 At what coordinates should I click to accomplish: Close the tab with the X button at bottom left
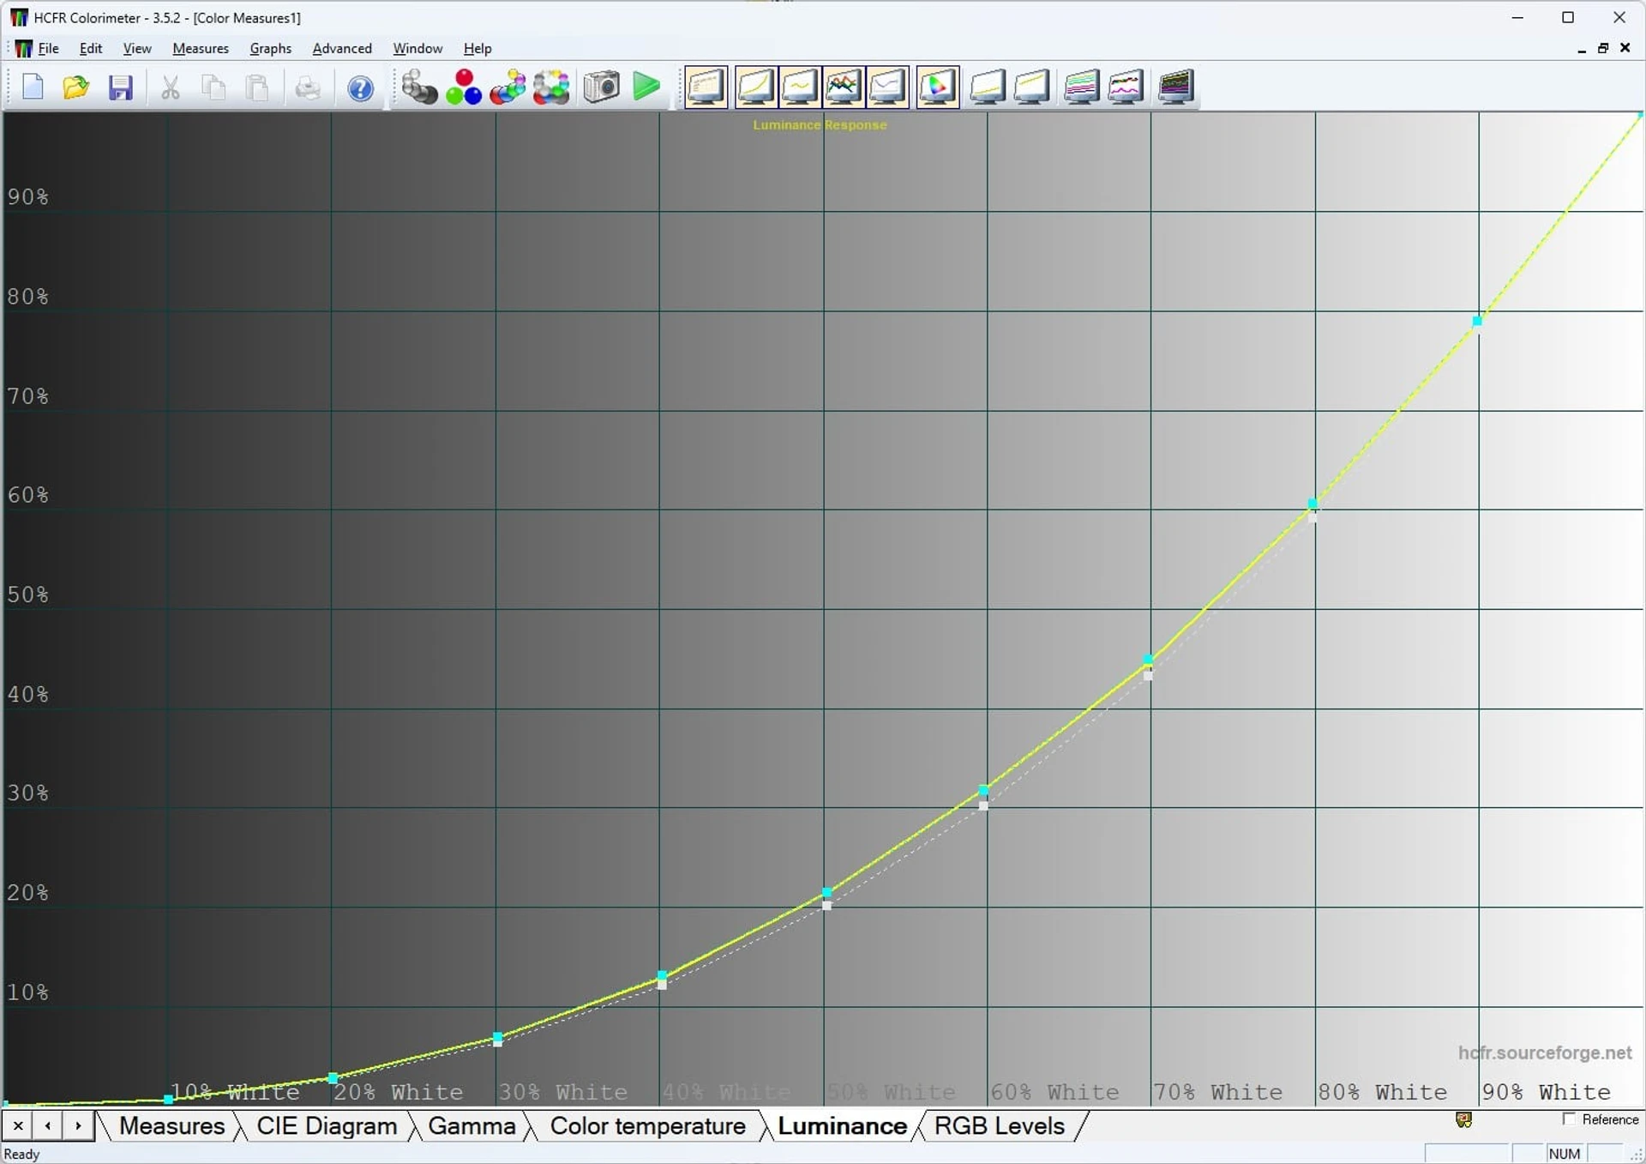coord(18,1125)
